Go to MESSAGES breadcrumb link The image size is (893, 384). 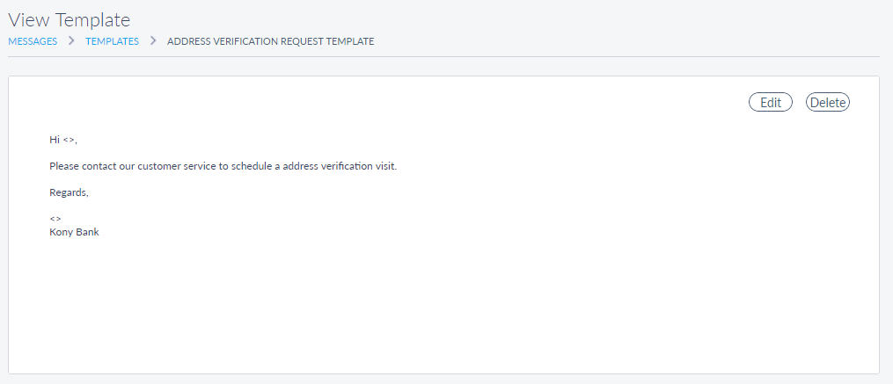[33, 41]
